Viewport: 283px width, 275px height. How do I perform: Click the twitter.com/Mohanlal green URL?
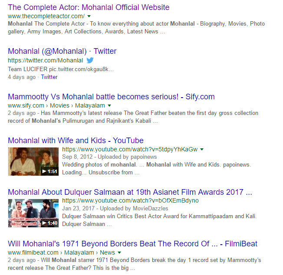45,60
